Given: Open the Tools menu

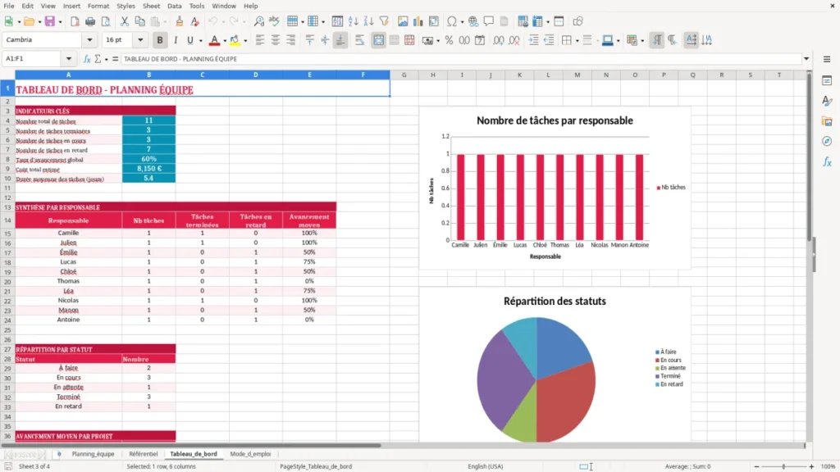Looking at the screenshot, I should tap(197, 6).
